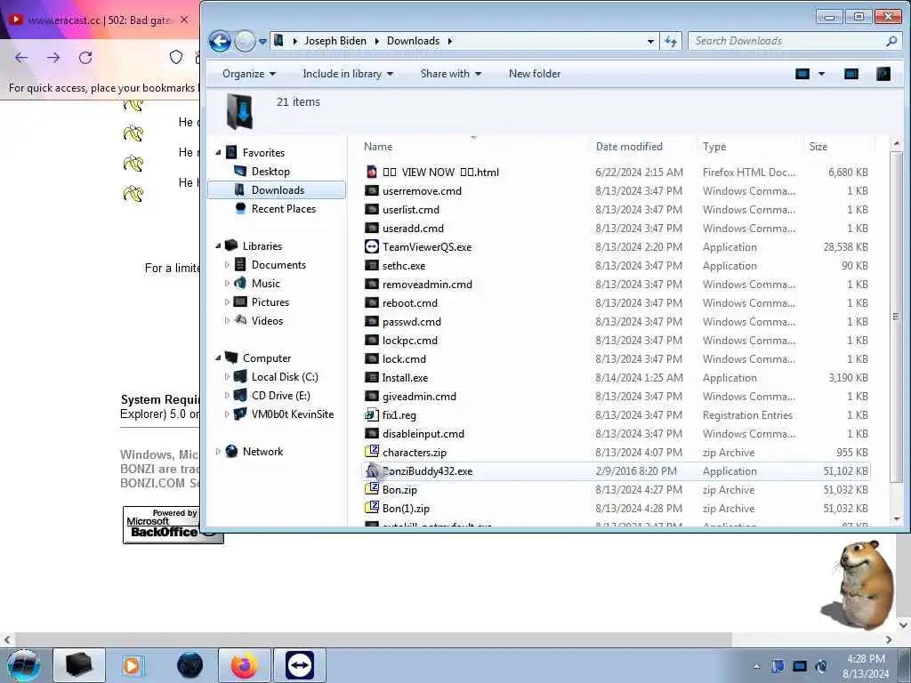This screenshot has width=911, height=683.
Task: Click the Explorer help icon
Action: [x=883, y=74]
